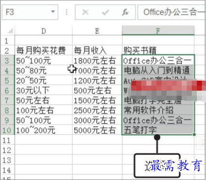Click the cell 50元左右
This screenshot has height=180, width=206.
pos(44,100)
